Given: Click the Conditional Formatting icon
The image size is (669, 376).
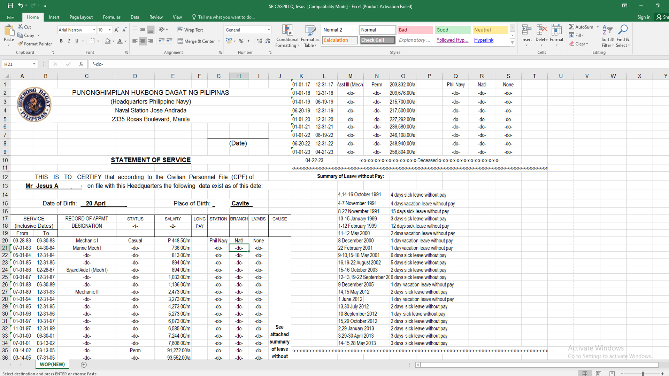Looking at the screenshot, I should (x=287, y=31).
